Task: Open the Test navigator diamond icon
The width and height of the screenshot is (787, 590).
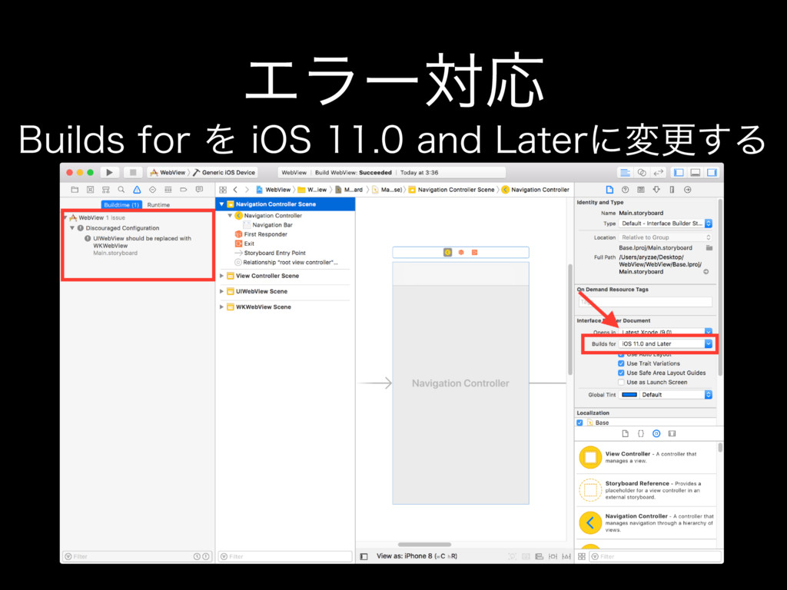Action: (153, 190)
